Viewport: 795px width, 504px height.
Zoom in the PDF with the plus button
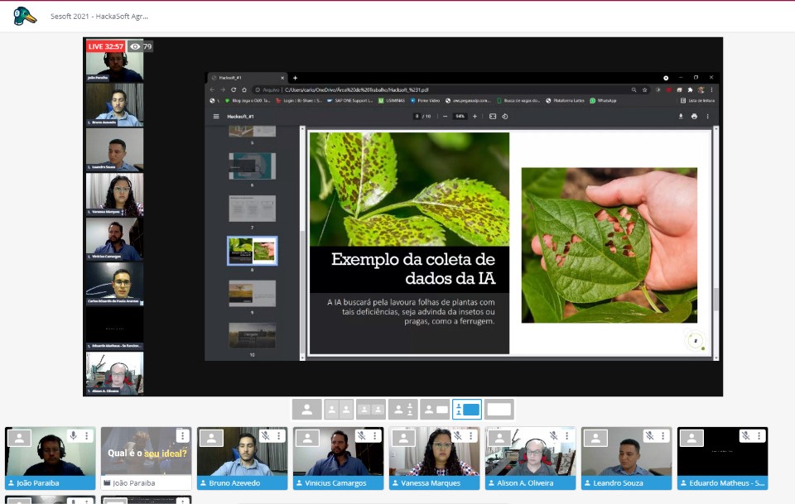tap(475, 117)
